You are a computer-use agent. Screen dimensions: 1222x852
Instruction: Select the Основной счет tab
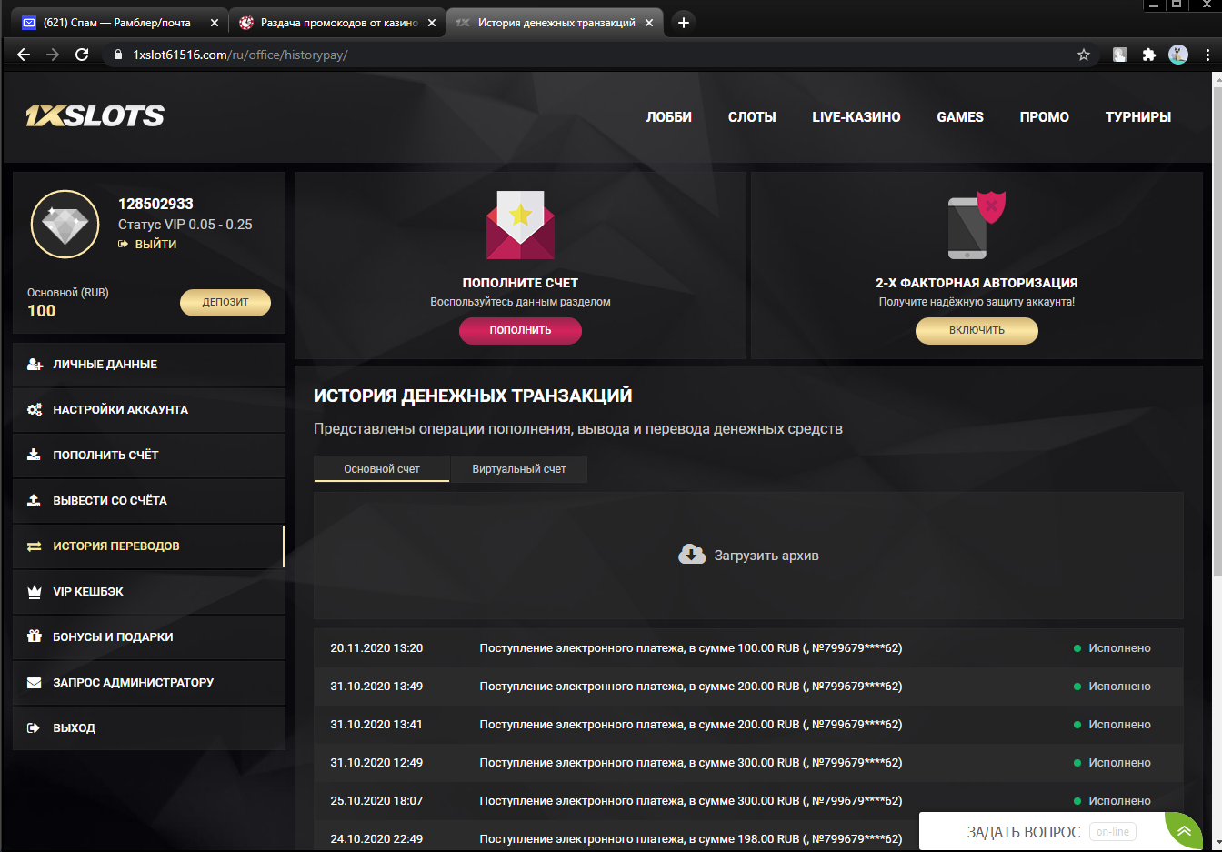pos(382,469)
